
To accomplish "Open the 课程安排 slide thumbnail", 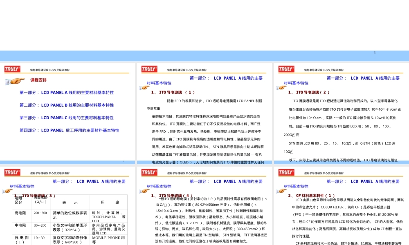I will point(67,114).
